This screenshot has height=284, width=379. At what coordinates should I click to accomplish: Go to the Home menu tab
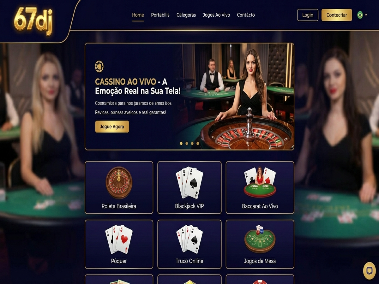tap(138, 15)
